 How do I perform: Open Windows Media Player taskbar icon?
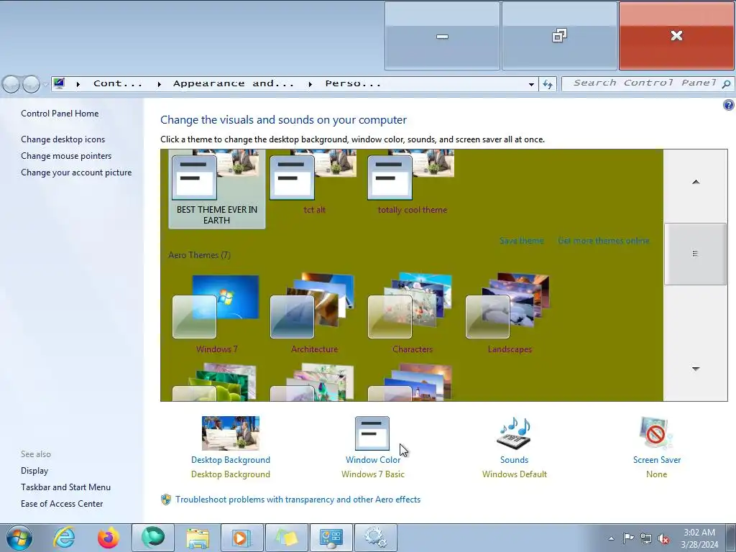tap(242, 538)
